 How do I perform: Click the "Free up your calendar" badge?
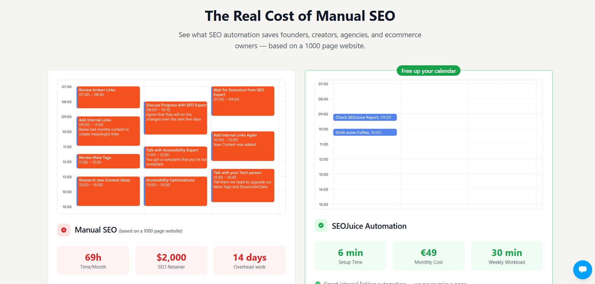point(428,71)
